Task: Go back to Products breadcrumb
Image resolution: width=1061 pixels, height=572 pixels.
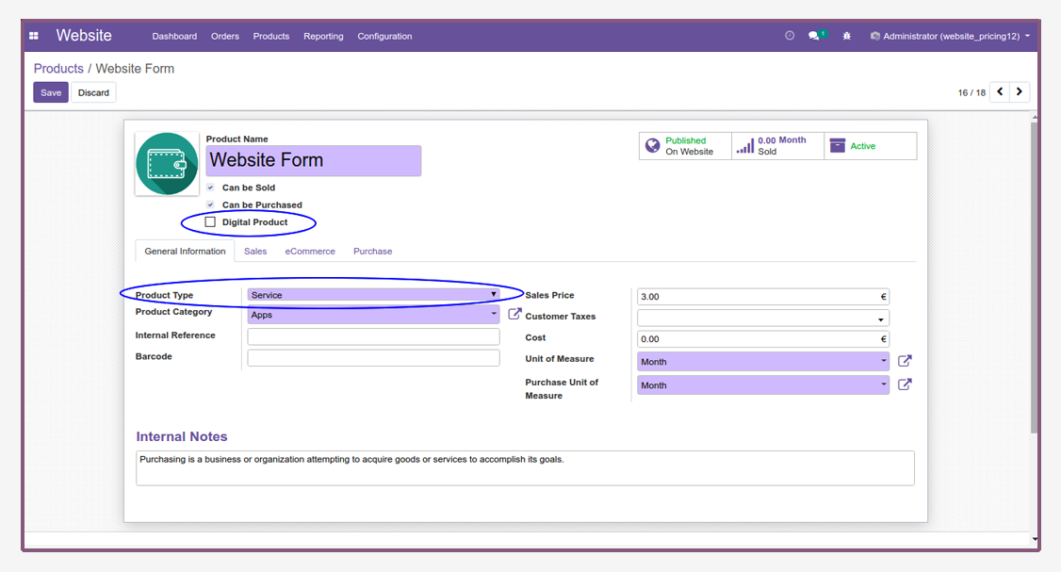Action: (58, 69)
